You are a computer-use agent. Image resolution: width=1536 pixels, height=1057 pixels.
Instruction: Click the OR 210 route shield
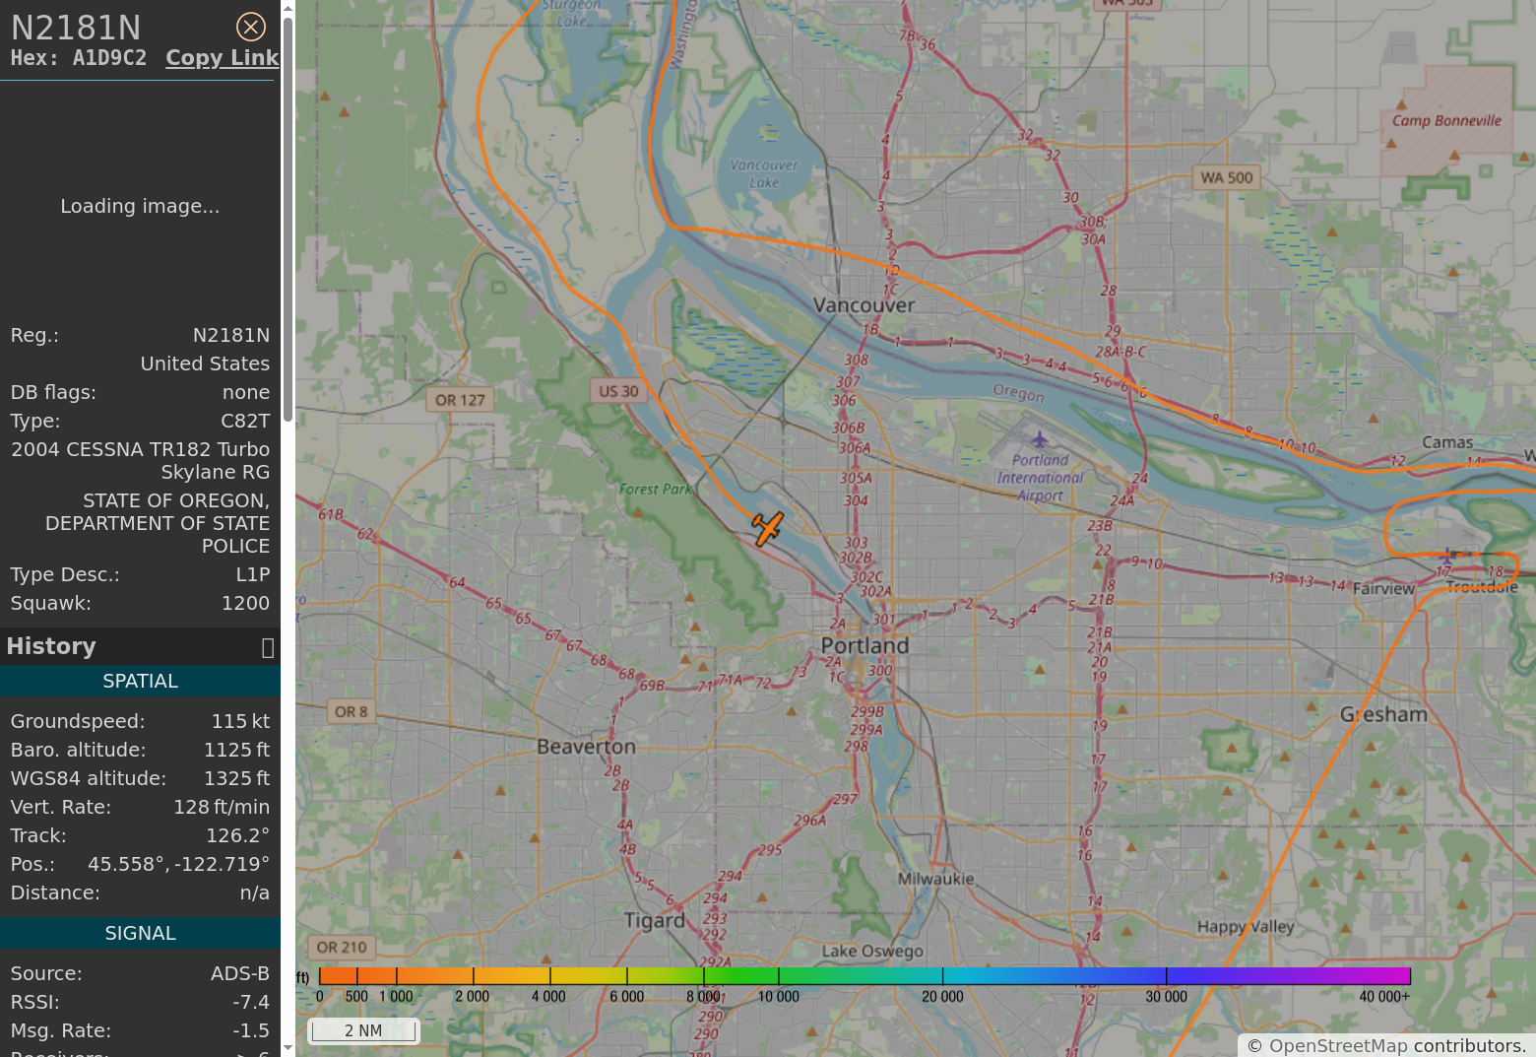click(341, 948)
